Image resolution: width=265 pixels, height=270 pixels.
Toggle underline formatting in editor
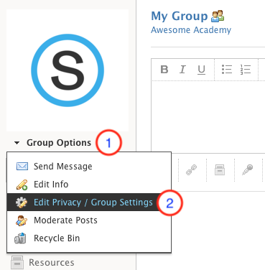[x=201, y=70]
